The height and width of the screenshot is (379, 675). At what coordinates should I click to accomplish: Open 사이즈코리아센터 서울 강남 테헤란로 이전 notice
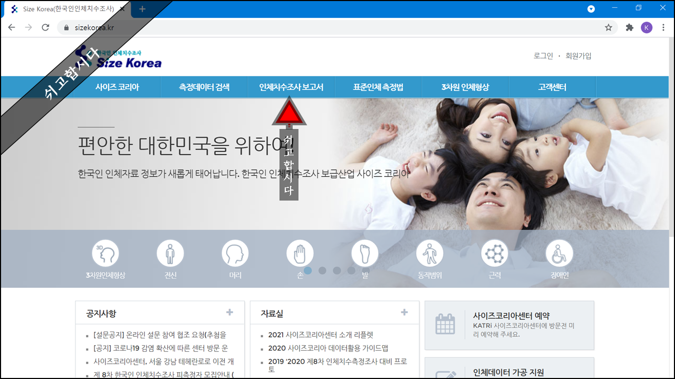click(x=163, y=362)
